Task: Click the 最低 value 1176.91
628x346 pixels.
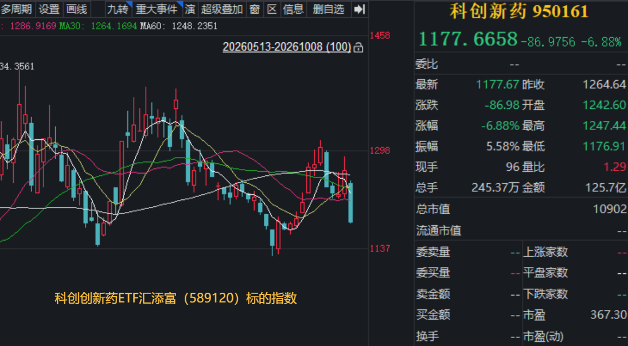Action: tap(604, 147)
